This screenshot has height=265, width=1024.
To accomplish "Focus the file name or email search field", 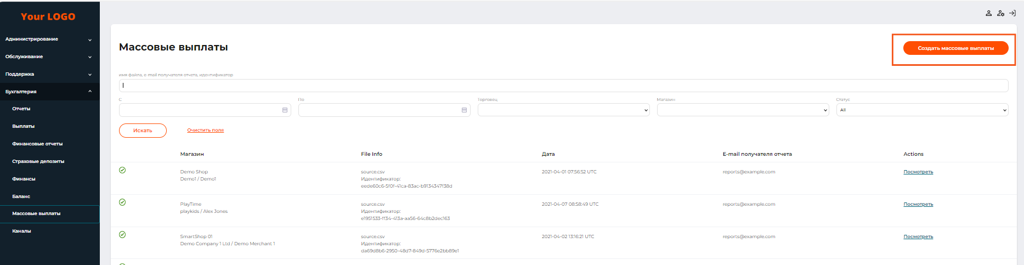I will (x=563, y=86).
